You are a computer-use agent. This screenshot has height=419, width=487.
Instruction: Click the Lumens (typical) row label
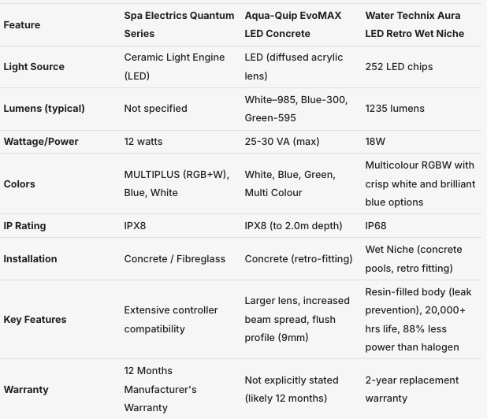44,109
